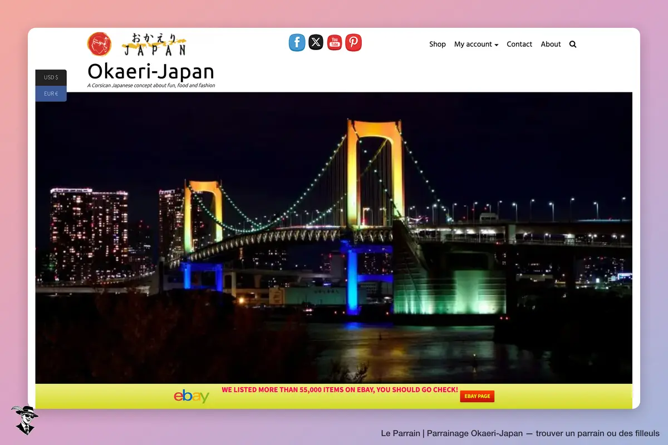
Task: Open the YouTube channel icon
Action: [335, 42]
